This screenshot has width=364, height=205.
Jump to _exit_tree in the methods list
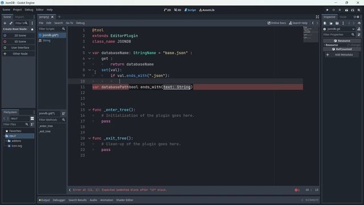tap(45, 132)
